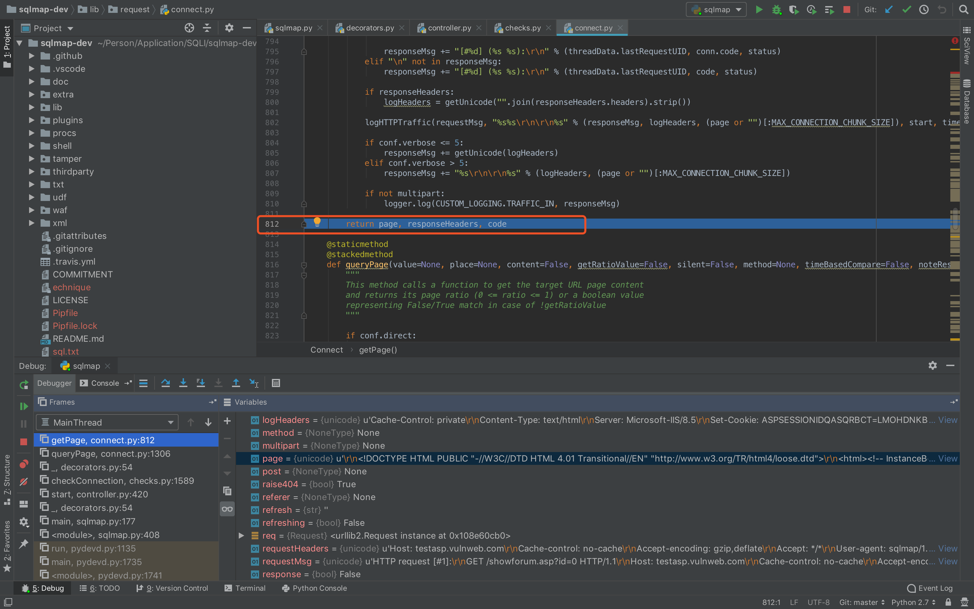Screen dimensions: 974x609
Task: Open Search Everywhere with the magnifier icon
Action: coord(964,9)
